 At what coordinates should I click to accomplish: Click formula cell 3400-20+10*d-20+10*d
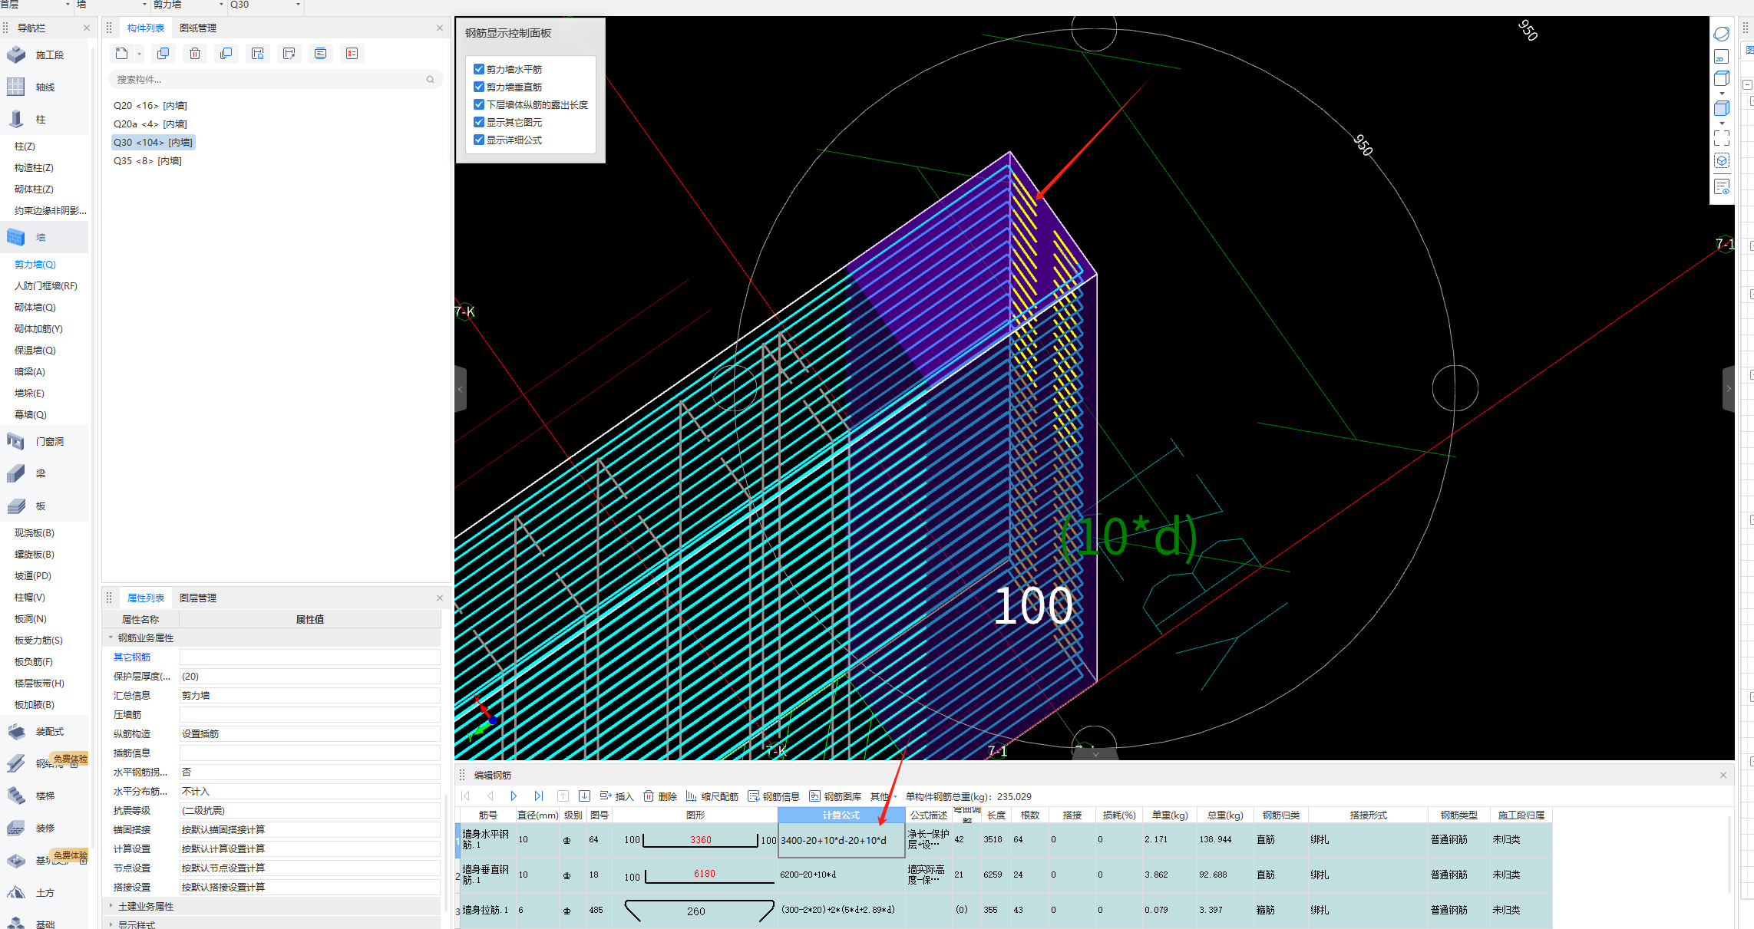pos(841,840)
